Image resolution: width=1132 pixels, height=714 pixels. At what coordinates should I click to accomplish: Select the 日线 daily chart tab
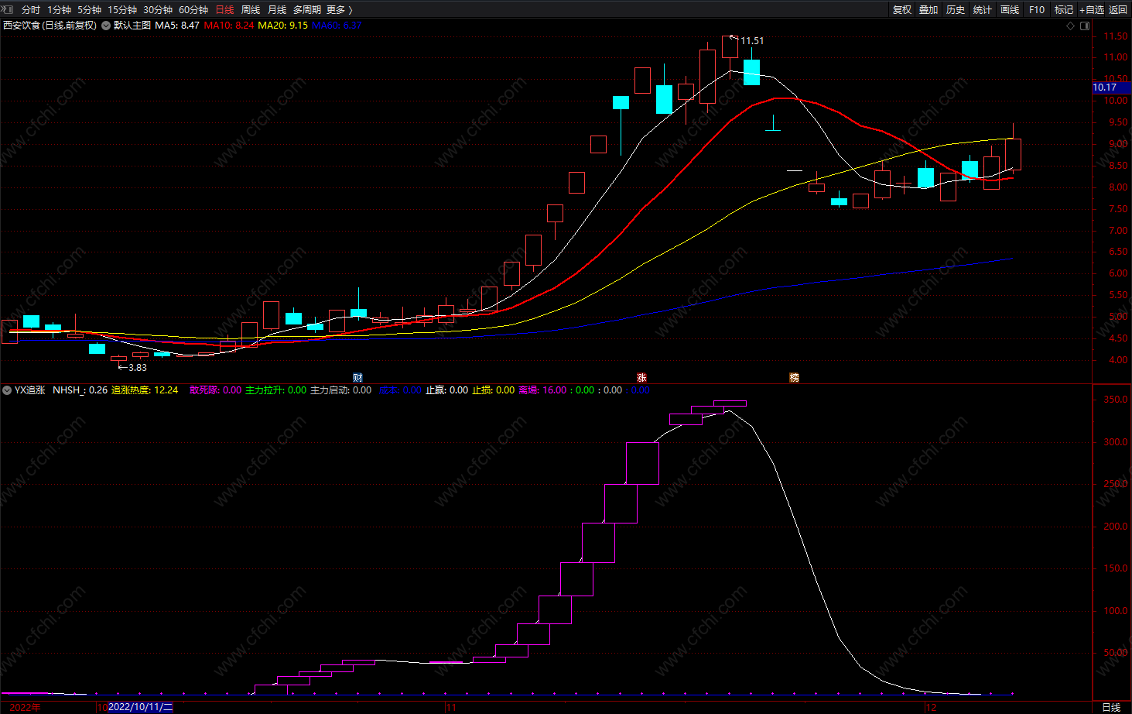pyautogui.click(x=224, y=10)
